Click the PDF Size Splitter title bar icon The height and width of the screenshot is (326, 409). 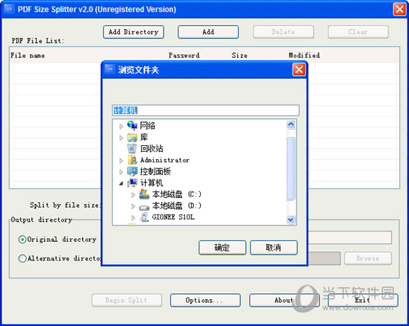coord(9,9)
